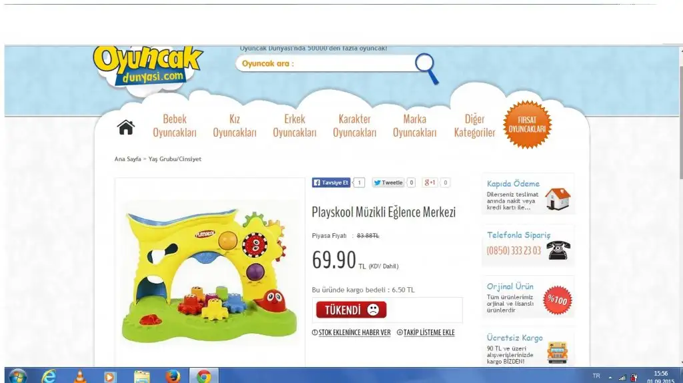Screen dimensions: 683x383
Task: Open the Bebek Oyuncakları menu
Action: coord(175,126)
